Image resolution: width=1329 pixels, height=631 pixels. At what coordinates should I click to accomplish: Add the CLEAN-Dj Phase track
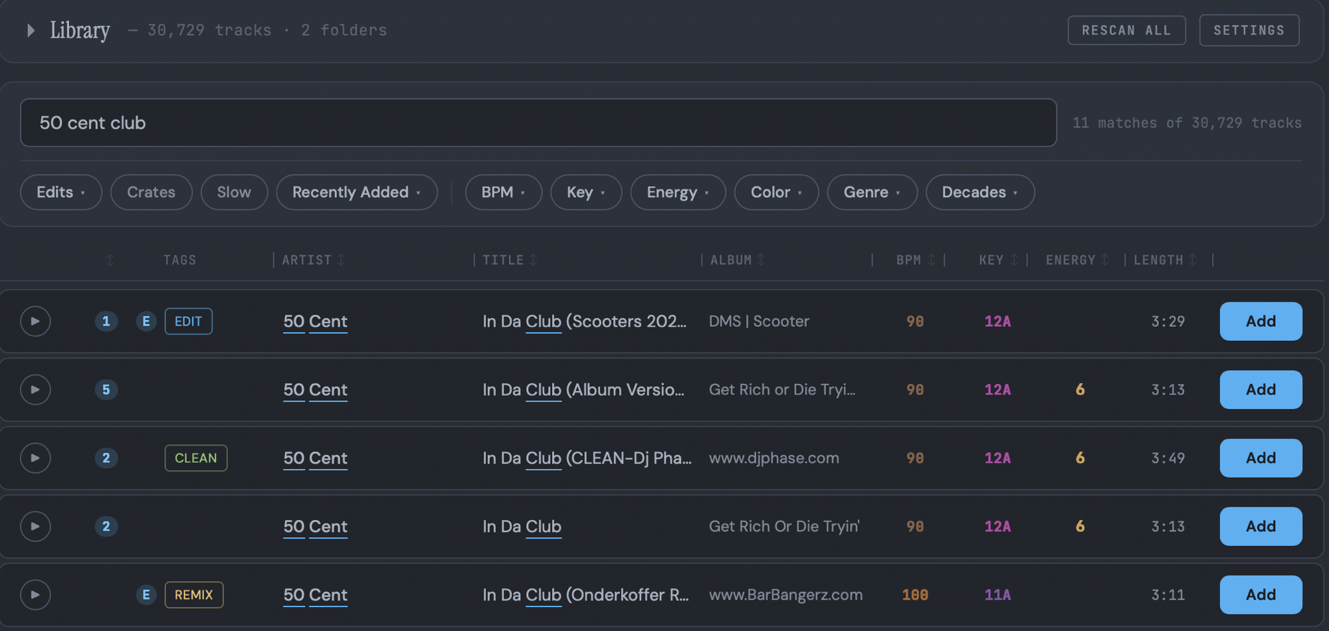tap(1261, 458)
